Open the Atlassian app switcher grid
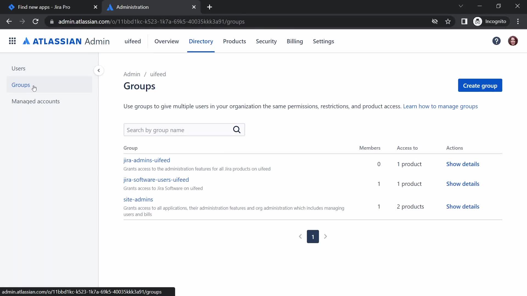The image size is (527, 296). pos(12,41)
